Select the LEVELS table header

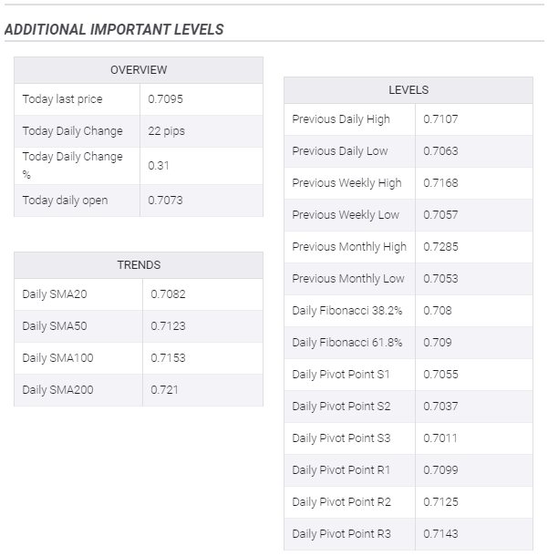pyautogui.click(x=408, y=90)
